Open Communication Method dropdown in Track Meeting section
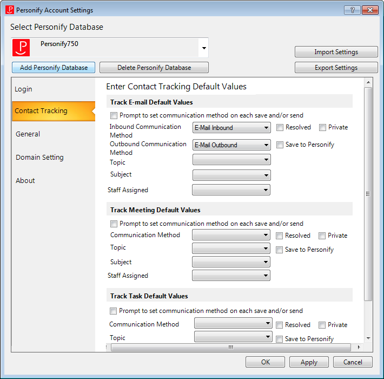Screen dimensions: 384x379 (231, 235)
